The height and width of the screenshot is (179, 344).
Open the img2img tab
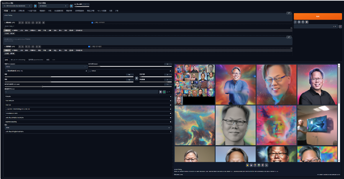tap(13, 11)
